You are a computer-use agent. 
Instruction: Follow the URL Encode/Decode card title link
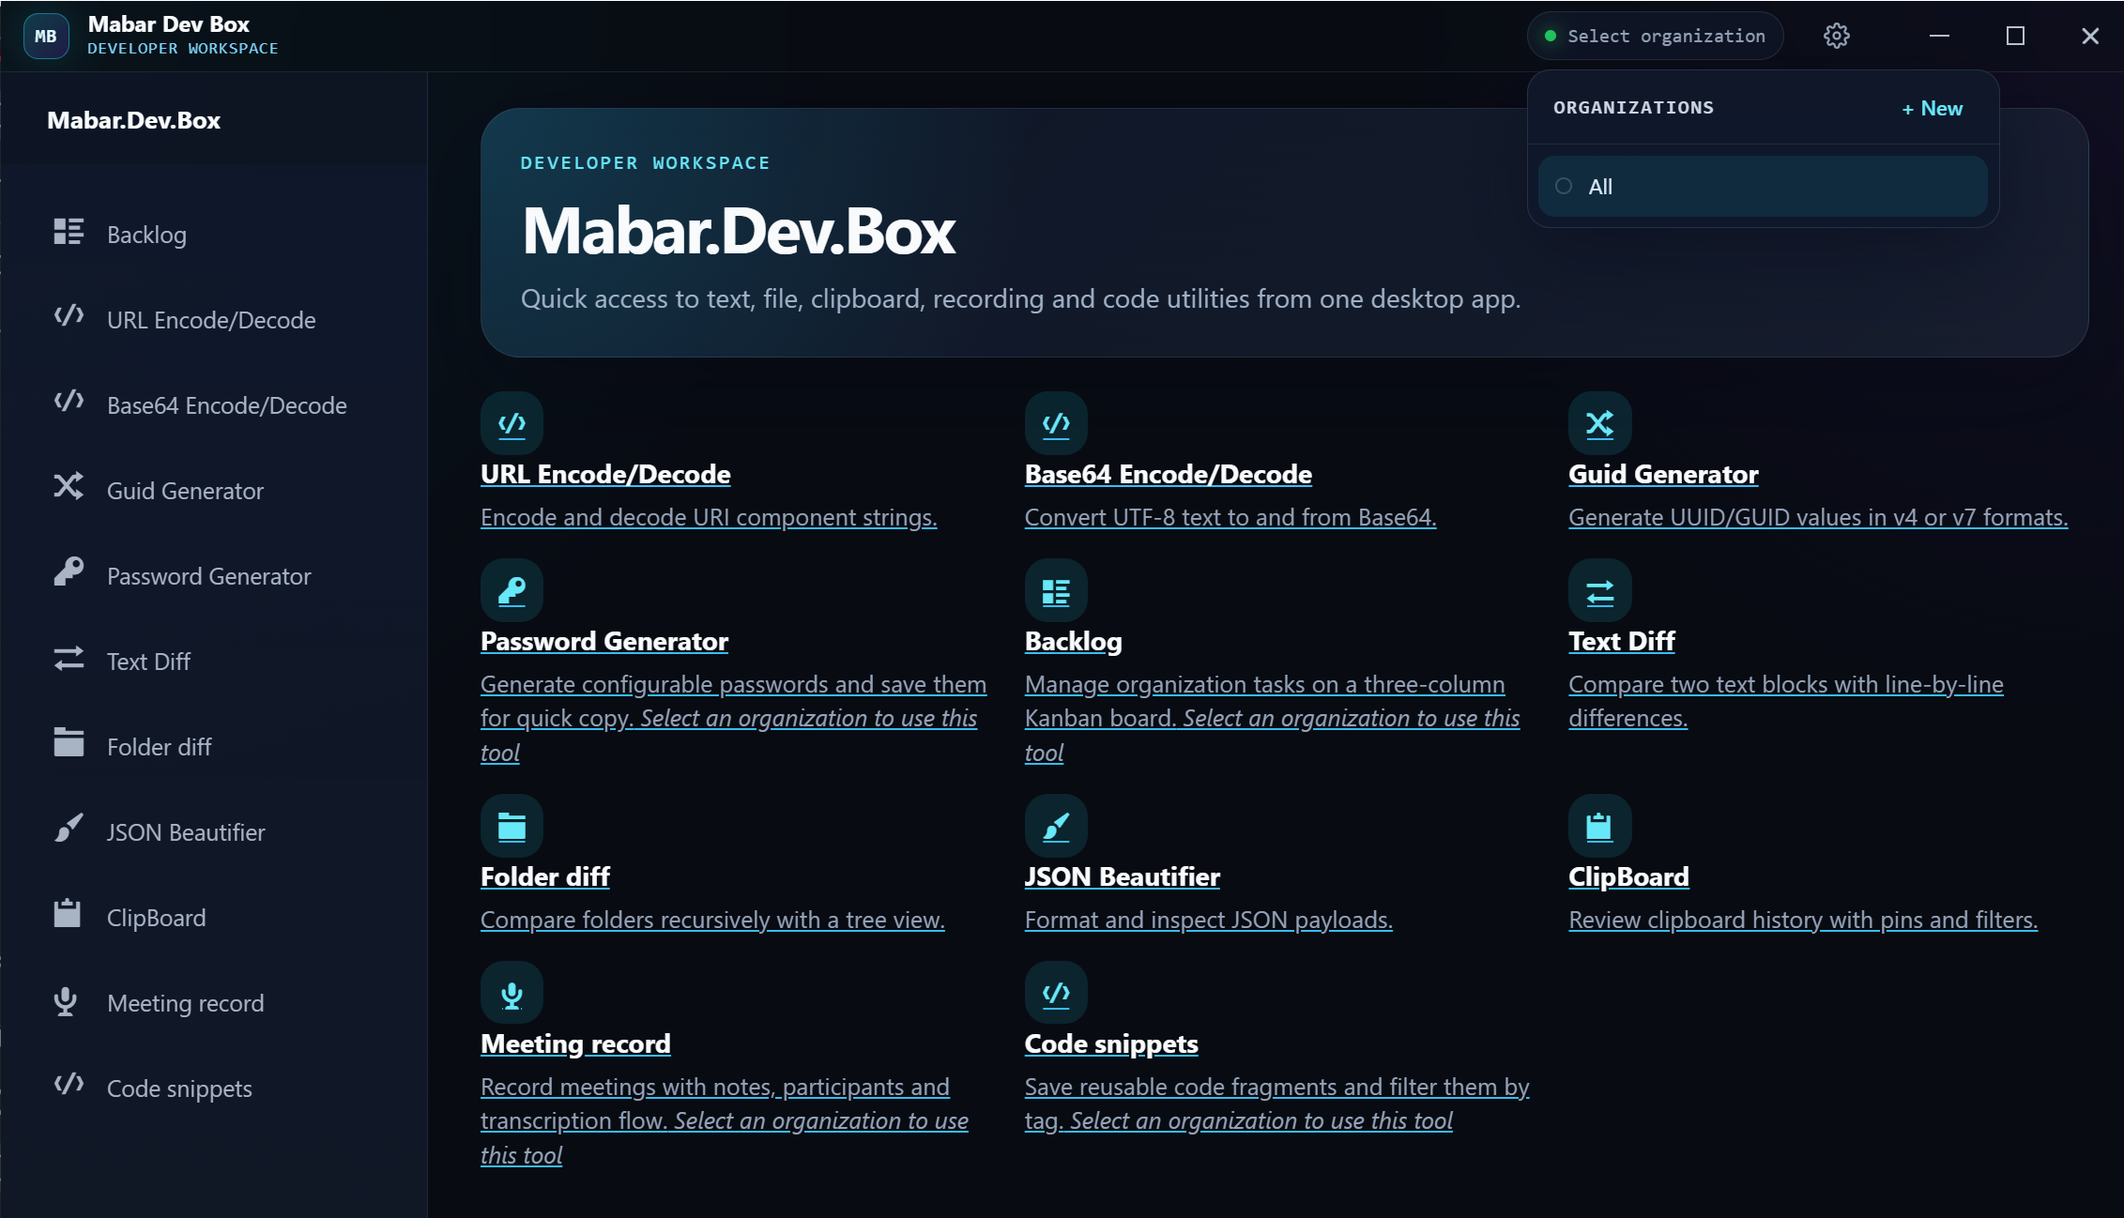[605, 474]
